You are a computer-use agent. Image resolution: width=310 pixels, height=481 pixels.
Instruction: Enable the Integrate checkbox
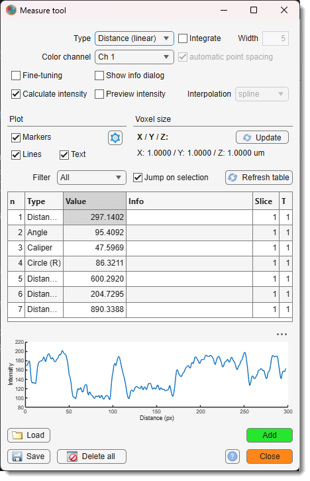coord(183,38)
